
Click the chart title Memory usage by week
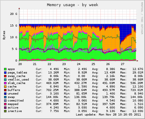click(x=72, y=5)
